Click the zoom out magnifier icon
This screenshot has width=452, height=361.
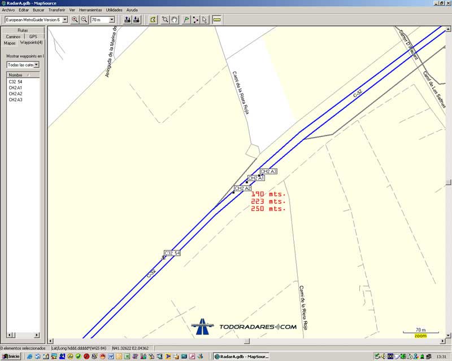[84, 20]
